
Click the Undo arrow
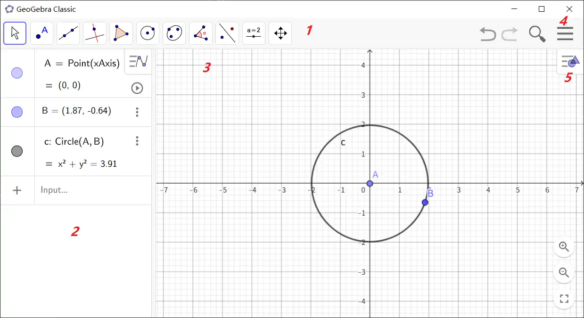488,33
